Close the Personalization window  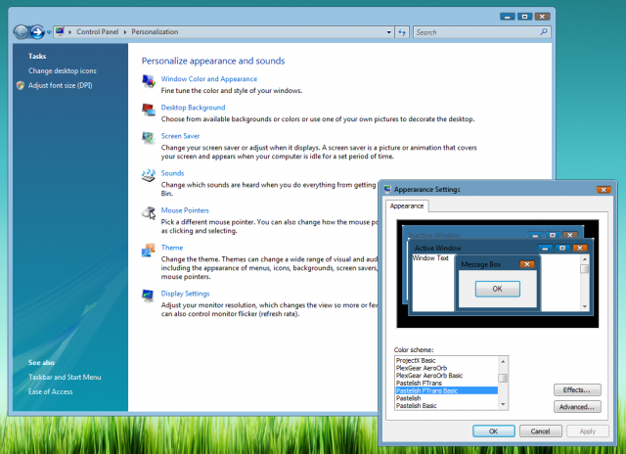[542, 17]
